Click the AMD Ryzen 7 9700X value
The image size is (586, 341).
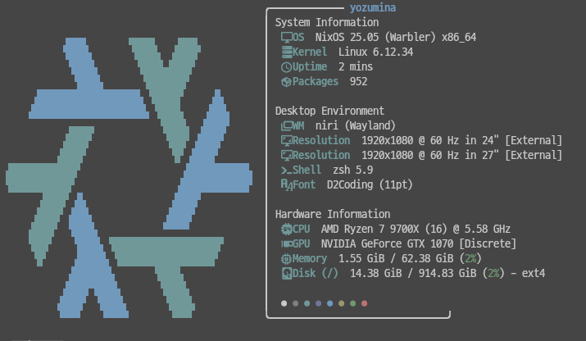click(416, 229)
